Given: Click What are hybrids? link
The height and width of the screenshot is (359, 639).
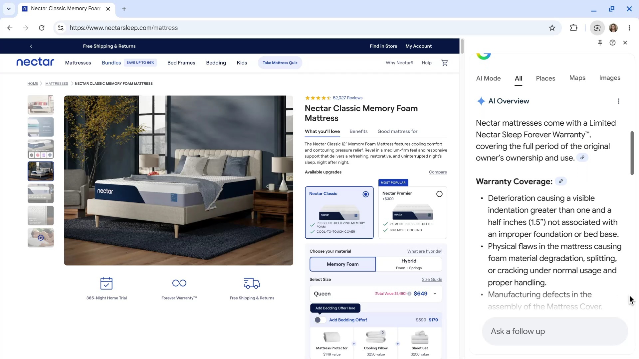Looking at the screenshot, I should [424, 251].
